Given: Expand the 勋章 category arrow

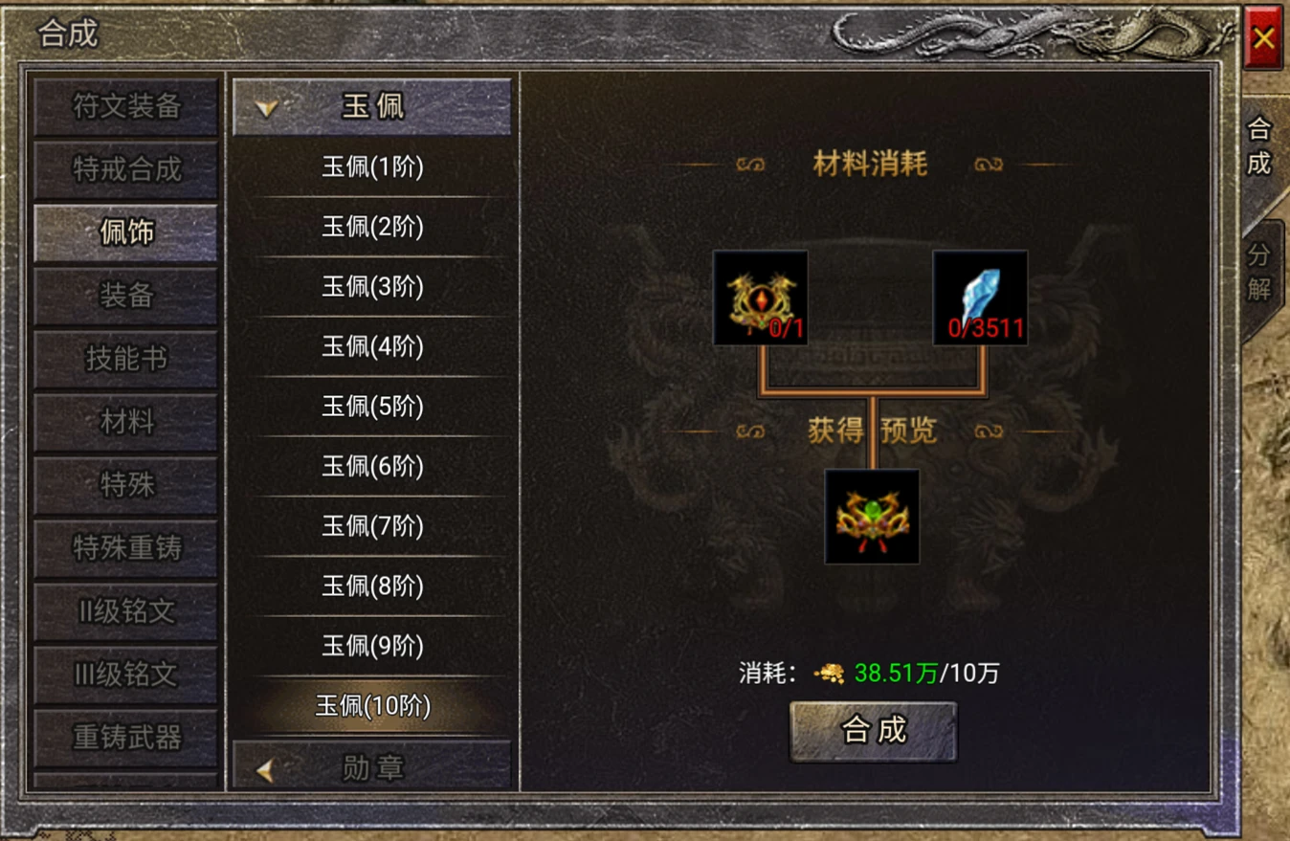Looking at the screenshot, I should (x=265, y=769).
